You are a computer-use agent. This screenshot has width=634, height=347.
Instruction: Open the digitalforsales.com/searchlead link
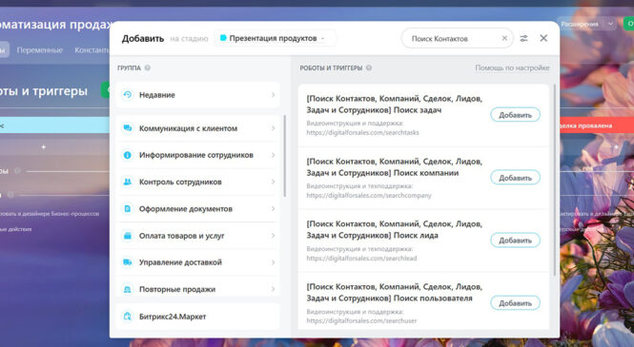[361, 259]
